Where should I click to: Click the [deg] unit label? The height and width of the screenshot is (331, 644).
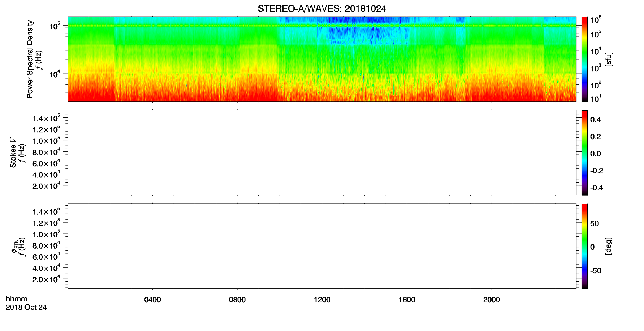(609, 246)
